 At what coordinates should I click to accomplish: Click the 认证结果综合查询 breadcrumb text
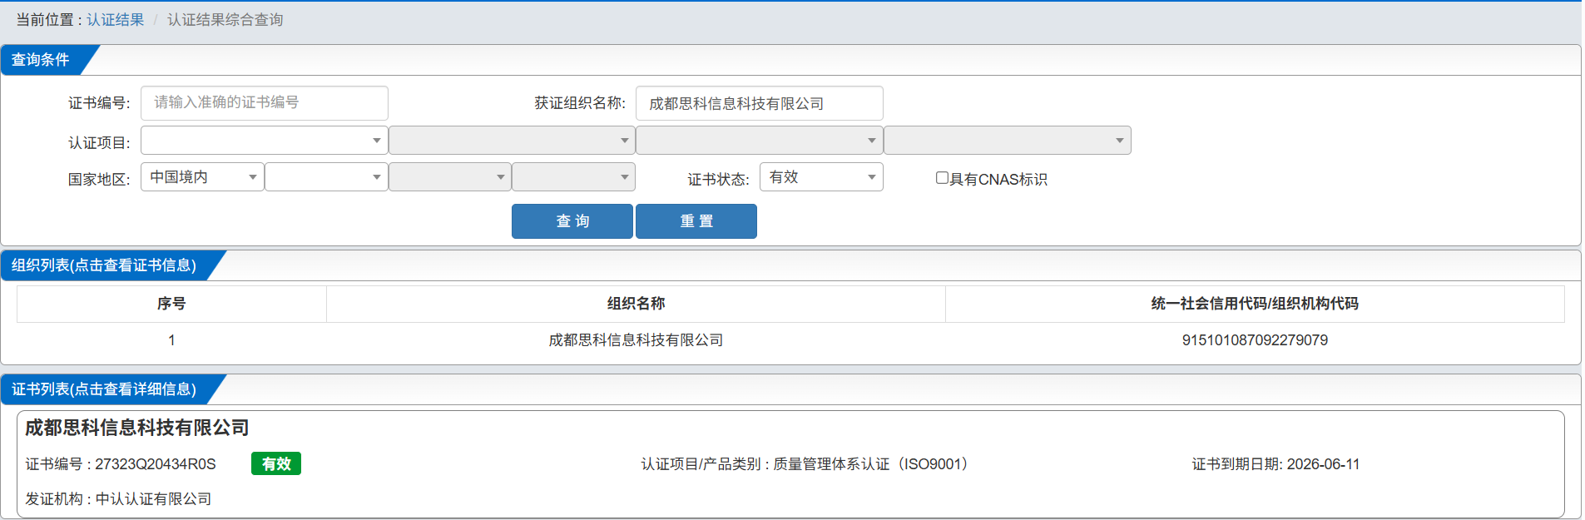click(225, 20)
